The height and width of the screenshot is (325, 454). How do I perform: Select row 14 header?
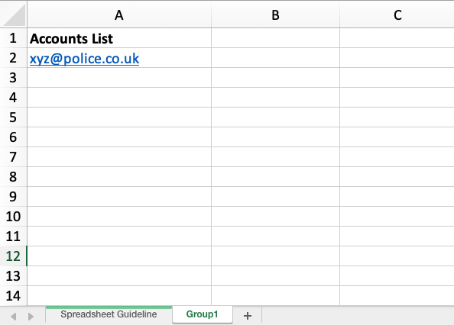point(13,295)
